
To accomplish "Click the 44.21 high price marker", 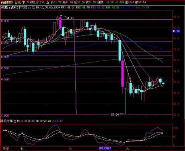I will (x=70, y=18).
